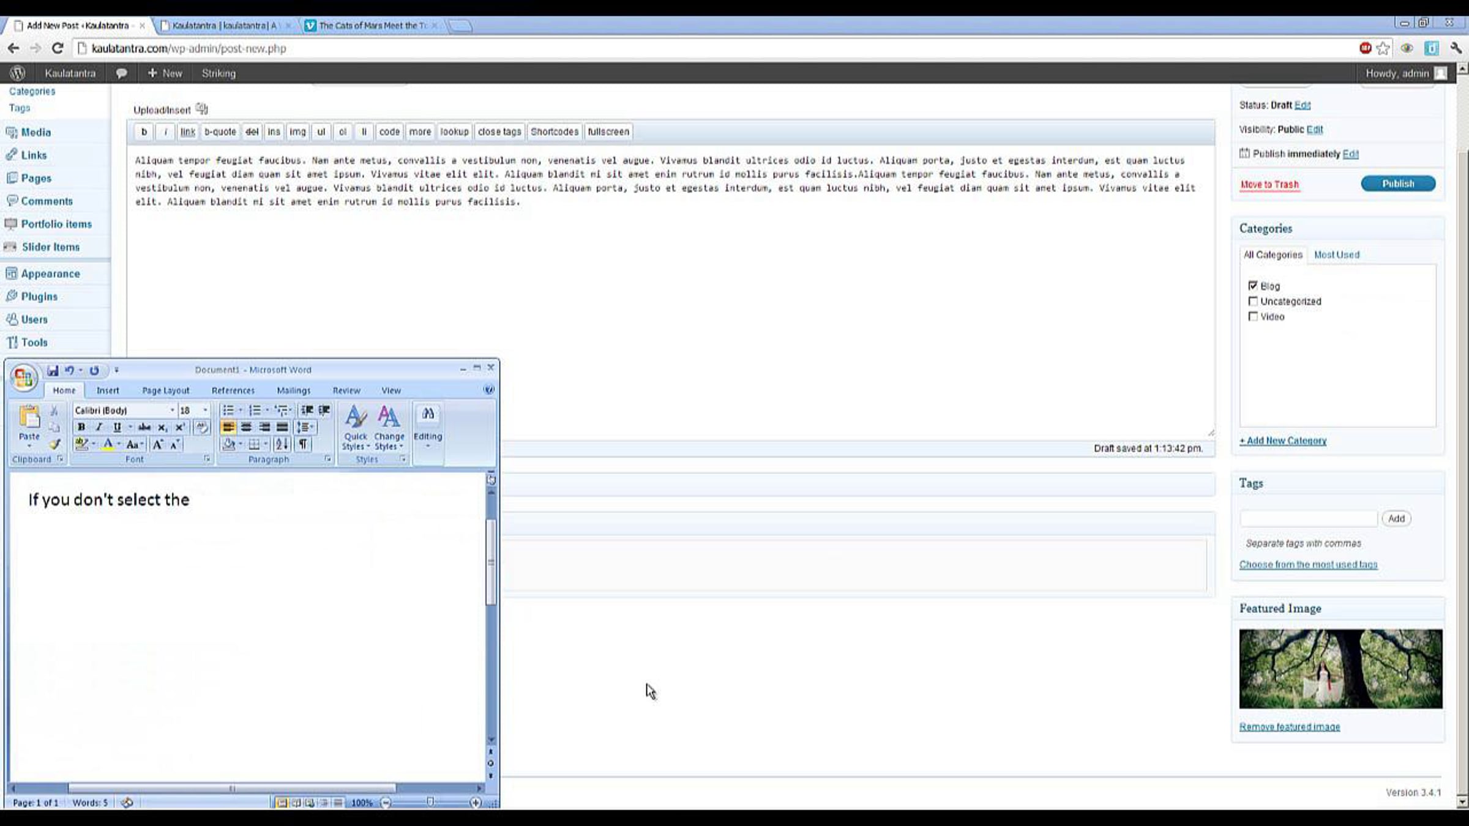Click the Word save icon
The image size is (1469, 826).
pos(53,370)
